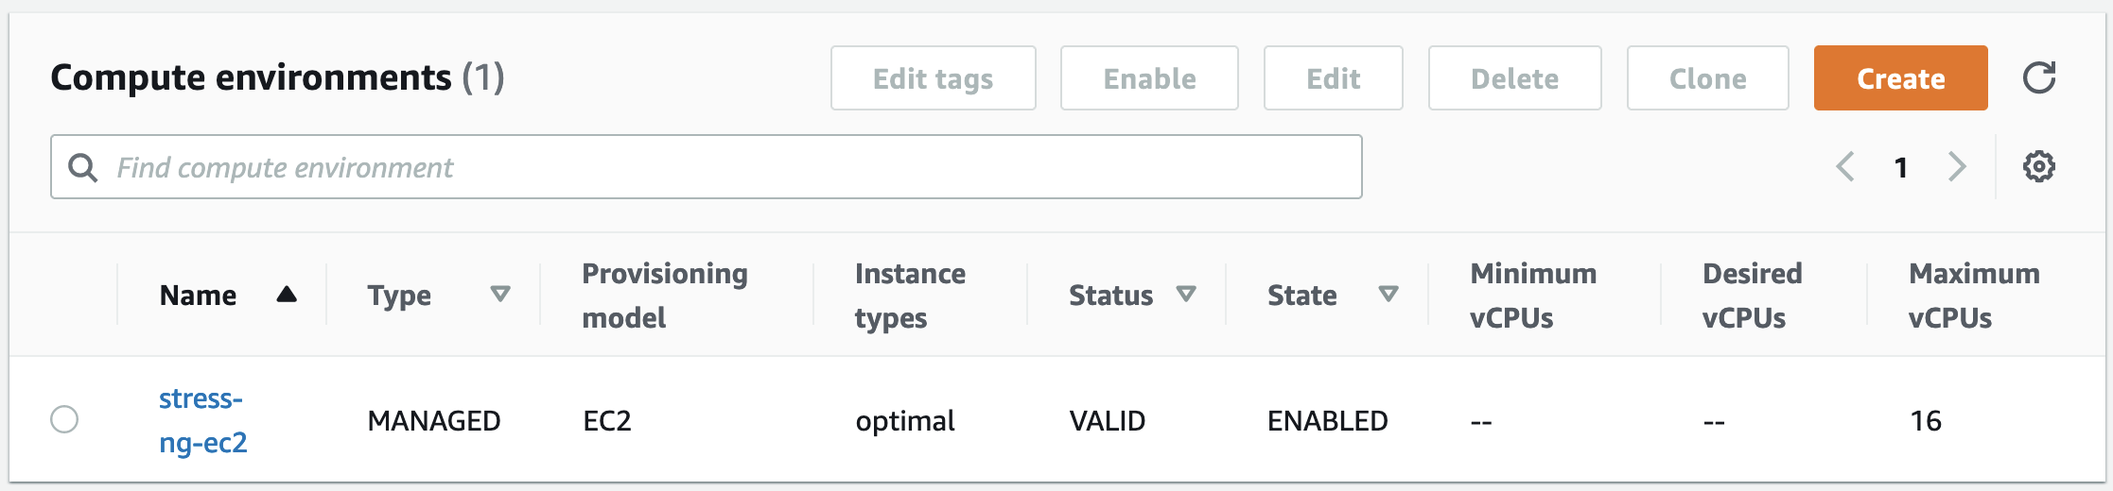Click the search magnifier icon
This screenshot has width=2113, height=491.
tap(83, 167)
